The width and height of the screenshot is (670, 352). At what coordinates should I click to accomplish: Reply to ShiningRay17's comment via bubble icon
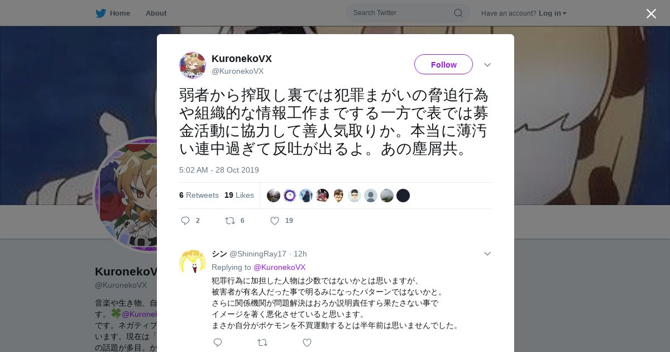pyautogui.click(x=218, y=343)
